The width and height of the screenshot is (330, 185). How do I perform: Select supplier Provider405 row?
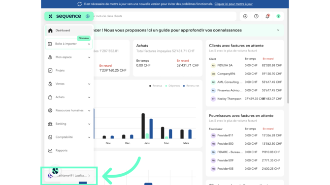tap(245, 169)
